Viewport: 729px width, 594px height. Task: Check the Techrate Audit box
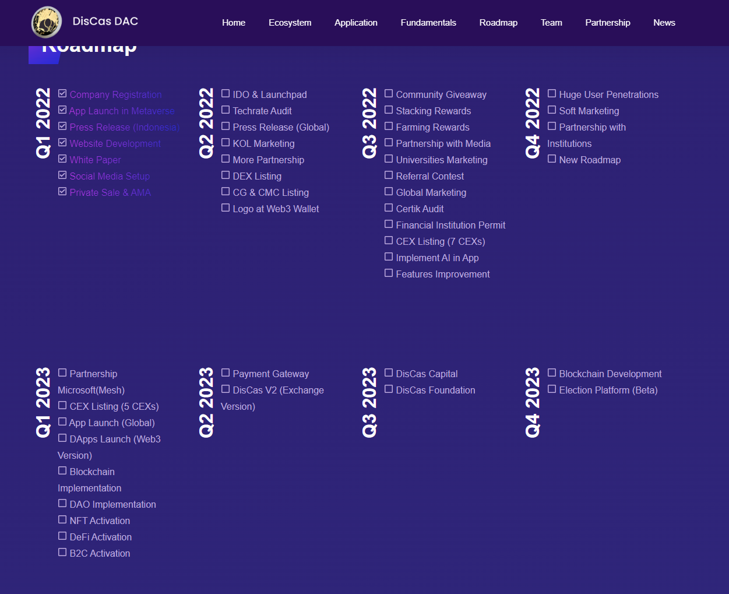tap(226, 110)
